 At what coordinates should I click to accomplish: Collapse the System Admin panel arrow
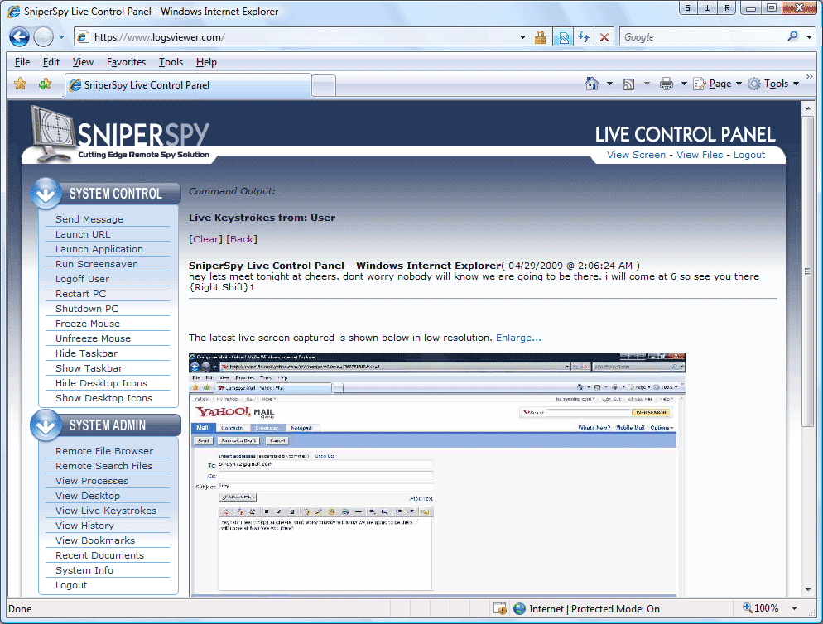click(46, 425)
